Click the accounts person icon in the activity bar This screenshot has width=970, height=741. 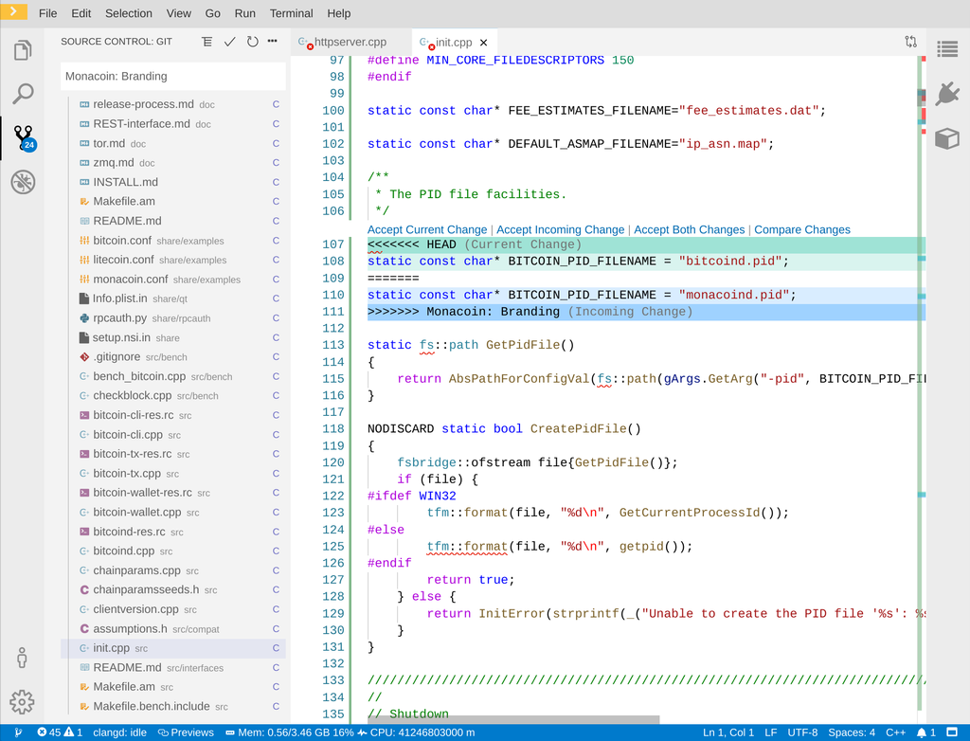[x=23, y=658]
